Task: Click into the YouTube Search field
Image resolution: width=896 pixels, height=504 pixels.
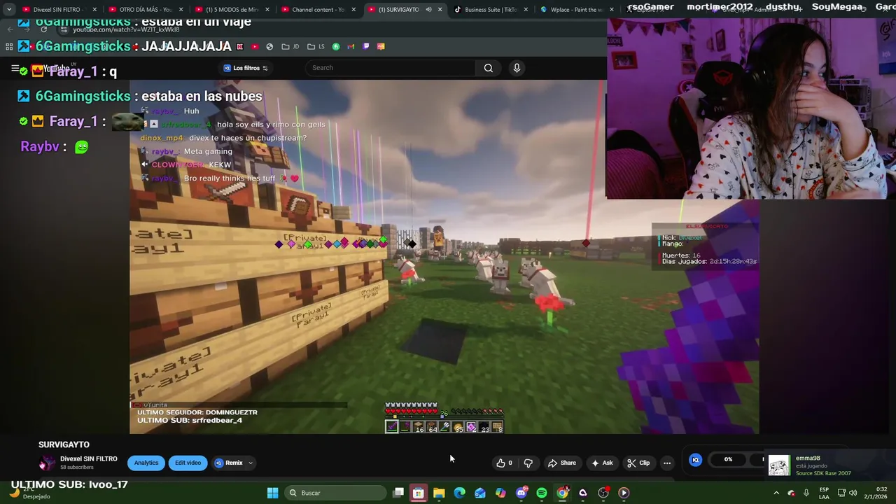Action: [391, 68]
